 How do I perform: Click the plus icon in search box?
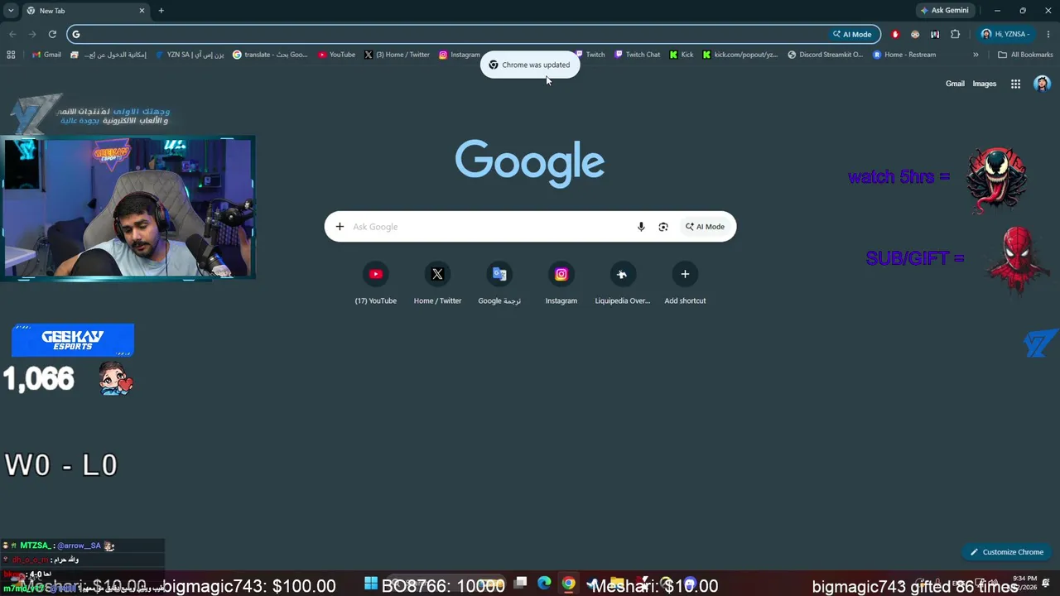340,227
